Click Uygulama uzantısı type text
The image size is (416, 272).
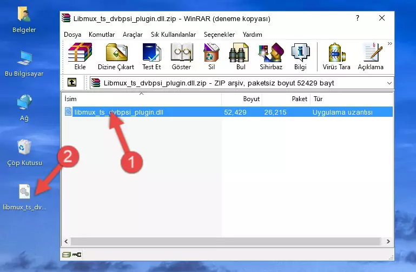coord(342,112)
